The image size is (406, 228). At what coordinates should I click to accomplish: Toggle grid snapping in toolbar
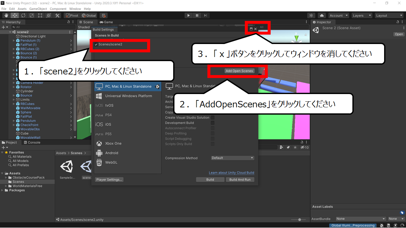(103, 16)
